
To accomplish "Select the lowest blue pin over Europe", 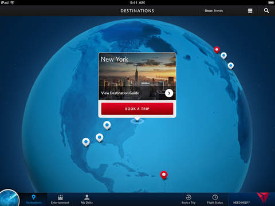I will click(231, 66).
